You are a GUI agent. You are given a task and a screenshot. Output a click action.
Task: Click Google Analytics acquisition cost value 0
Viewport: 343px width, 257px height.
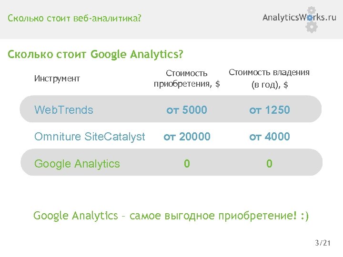tap(187, 164)
